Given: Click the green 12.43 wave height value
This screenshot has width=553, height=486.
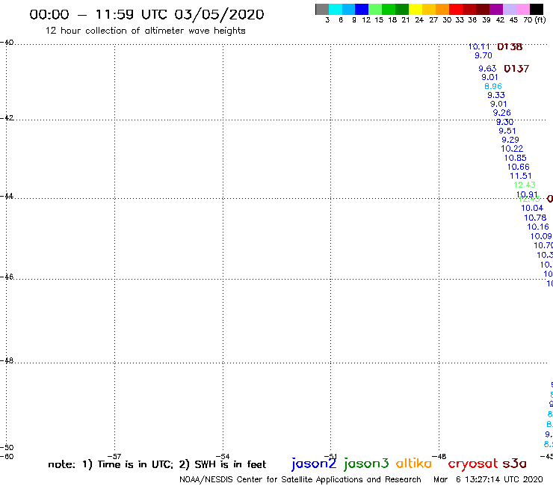Looking at the screenshot, I should 525,185.
